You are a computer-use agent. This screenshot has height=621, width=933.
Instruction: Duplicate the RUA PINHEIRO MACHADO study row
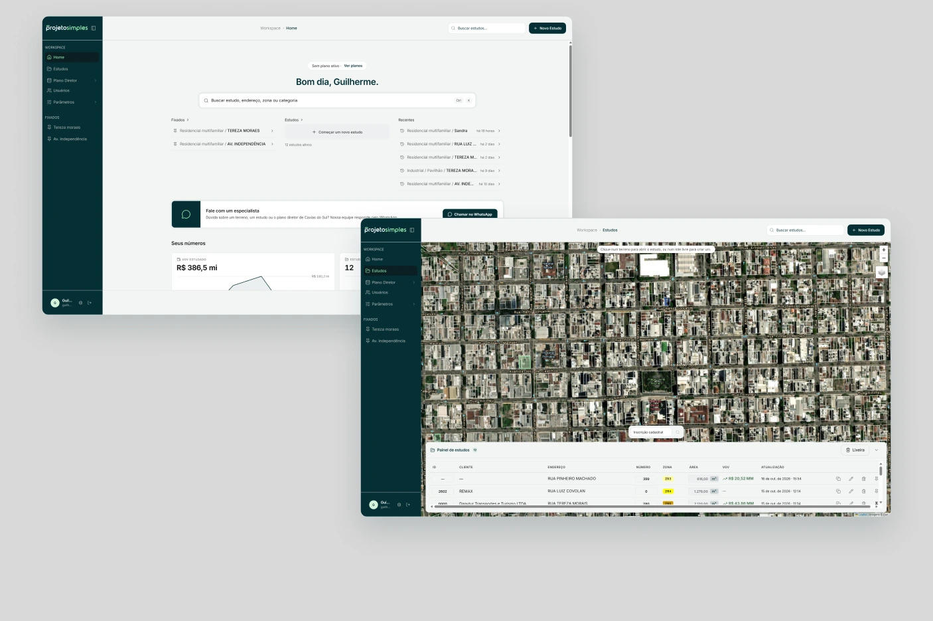(838, 479)
